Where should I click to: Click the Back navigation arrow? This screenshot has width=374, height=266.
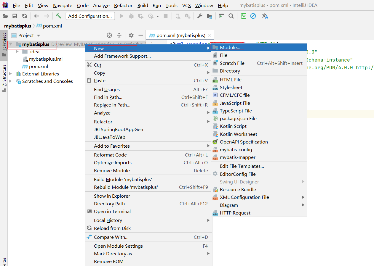pyautogui.click(x=36, y=16)
